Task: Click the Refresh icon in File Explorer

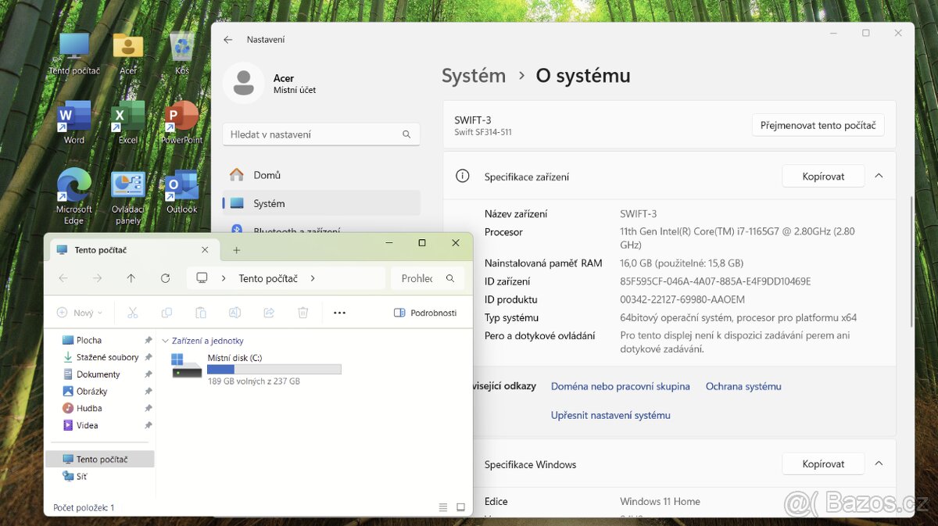Action: click(165, 278)
